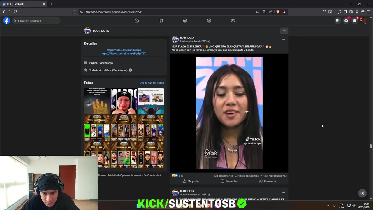Click Compartir on the Milenka post
373x210 pixels.
coord(268,181)
